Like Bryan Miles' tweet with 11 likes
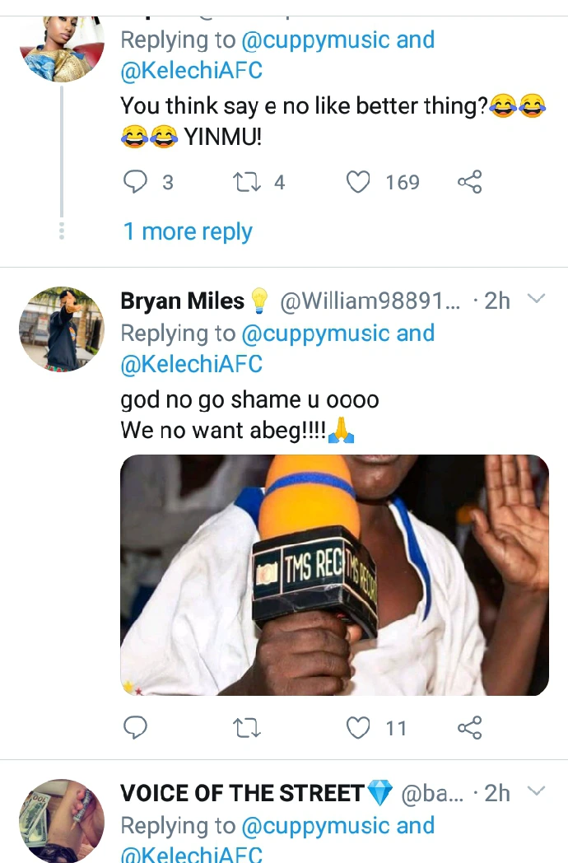 [358, 727]
